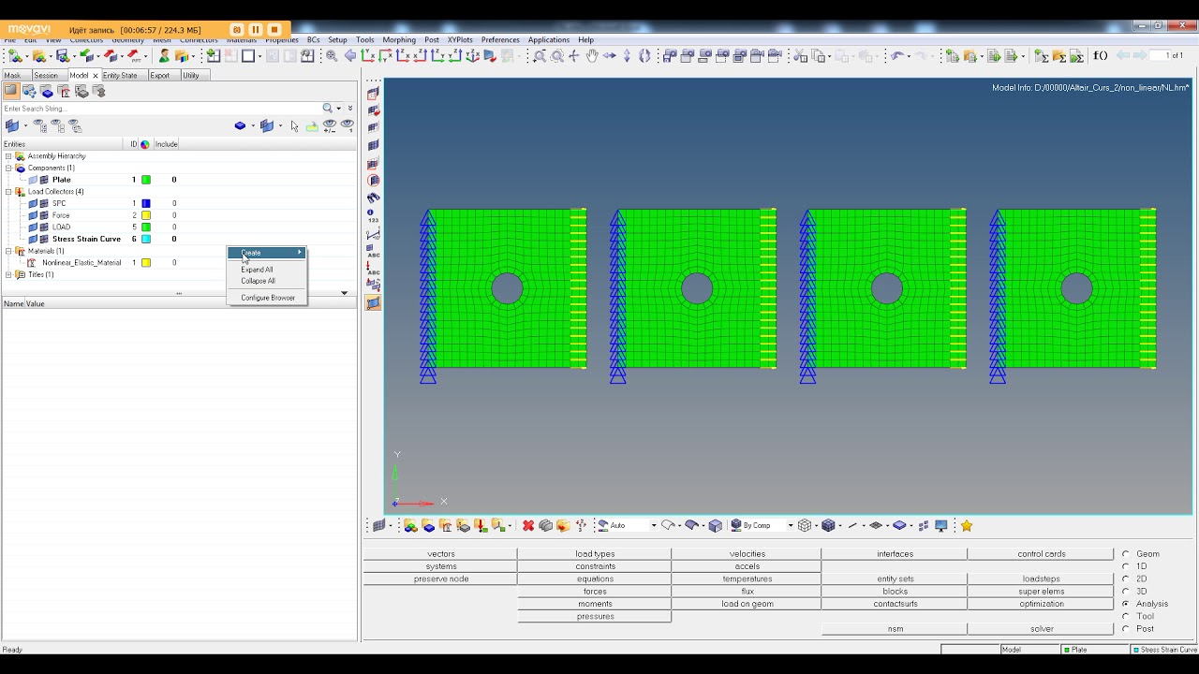This screenshot has width=1199, height=674.
Task: Click the save model disk icon
Action: click(62, 56)
